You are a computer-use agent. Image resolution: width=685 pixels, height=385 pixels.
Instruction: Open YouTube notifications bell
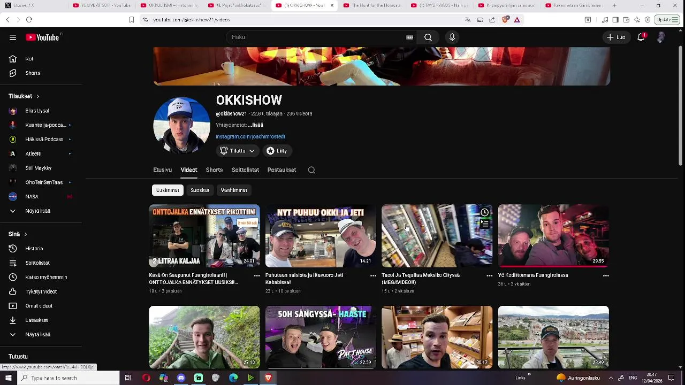pos(641,37)
